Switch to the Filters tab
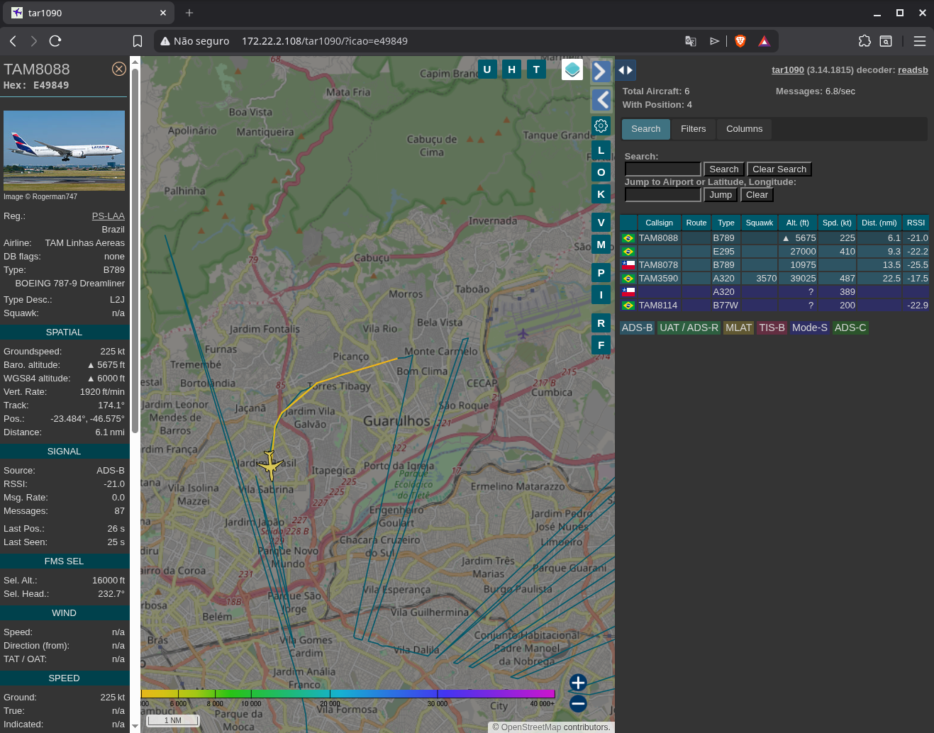Screen dimensions: 934x733 [x=693, y=129]
